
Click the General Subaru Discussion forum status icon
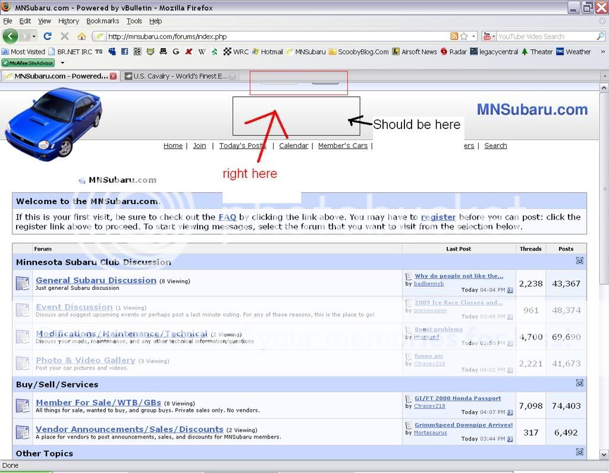pos(23,283)
